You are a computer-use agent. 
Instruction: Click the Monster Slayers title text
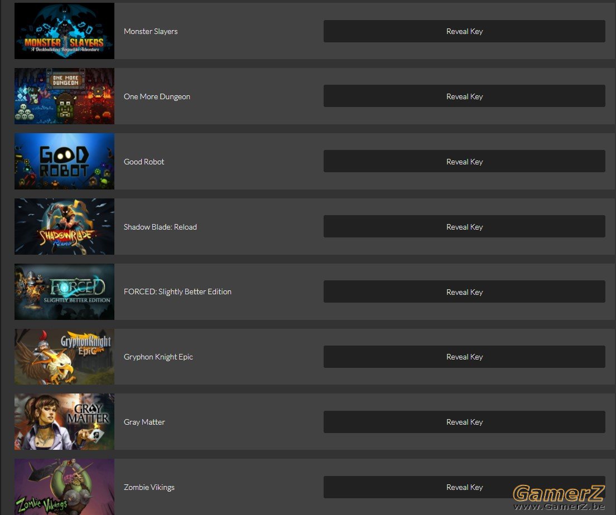pos(151,31)
